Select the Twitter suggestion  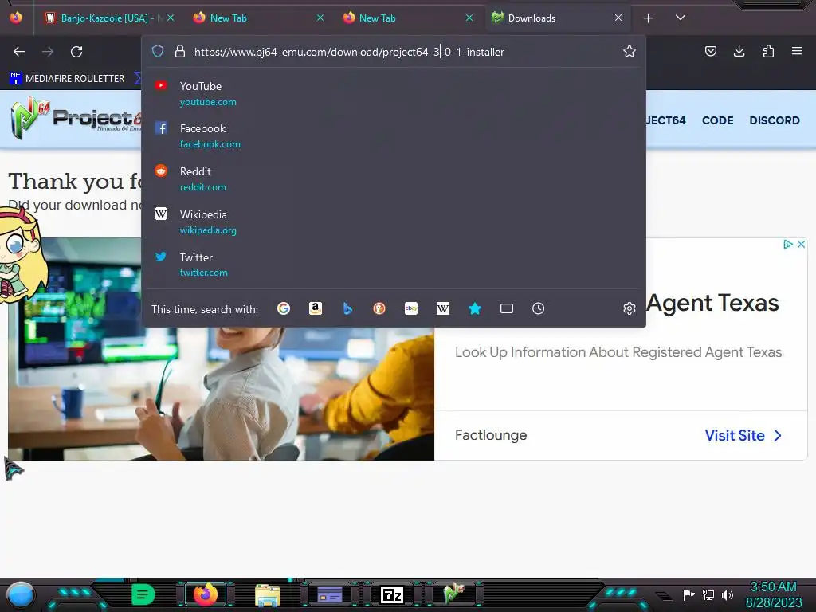pyautogui.click(x=394, y=265)
